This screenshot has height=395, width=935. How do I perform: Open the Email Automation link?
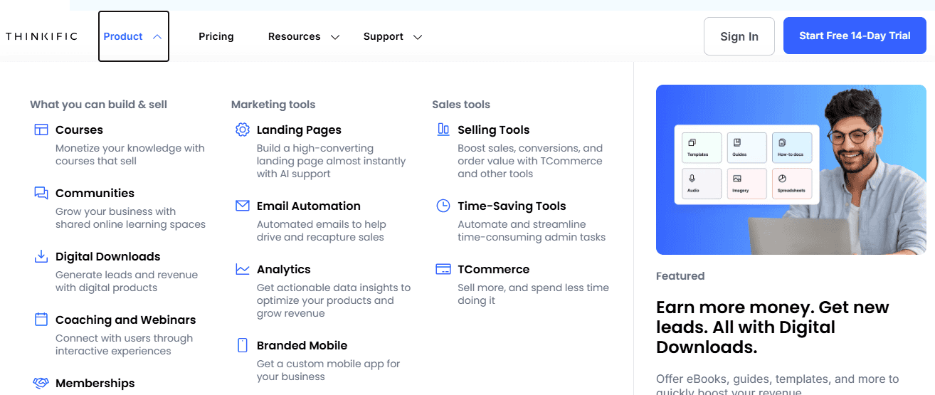(x=309, y=206)
